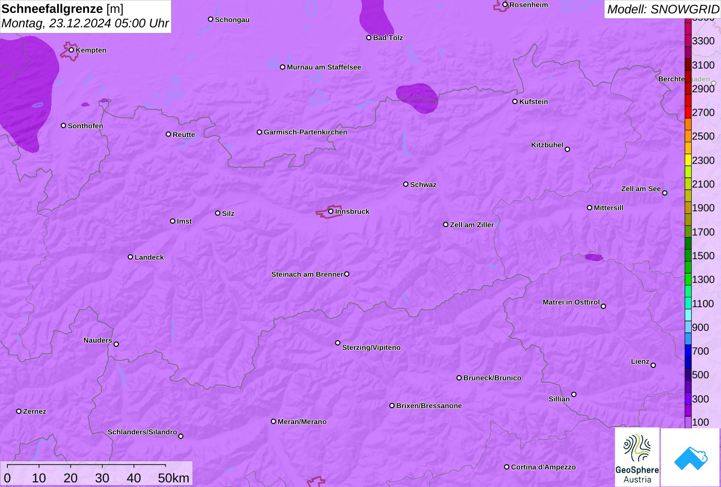721x487 pixels.
Task: Select the Imst city marker
Action: tap(173, 221)
